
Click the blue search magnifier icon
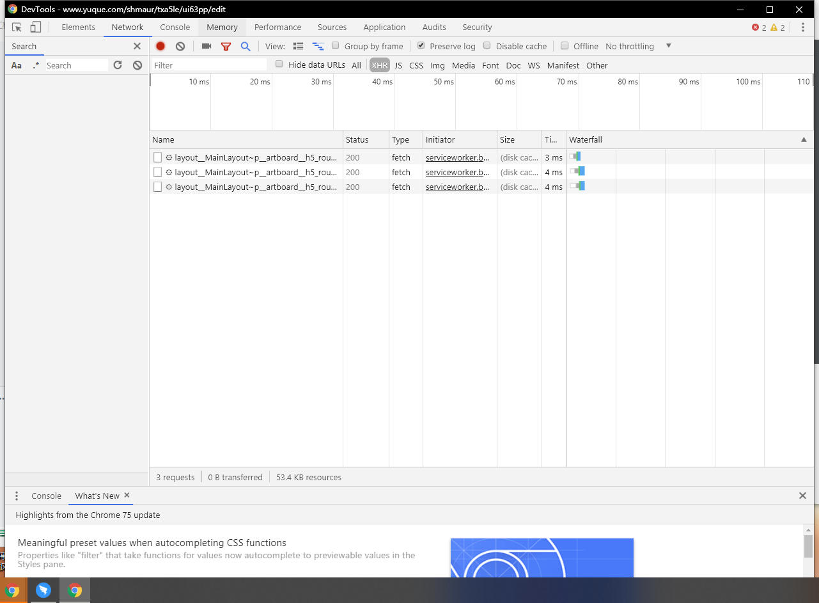(x=245, y=46)
